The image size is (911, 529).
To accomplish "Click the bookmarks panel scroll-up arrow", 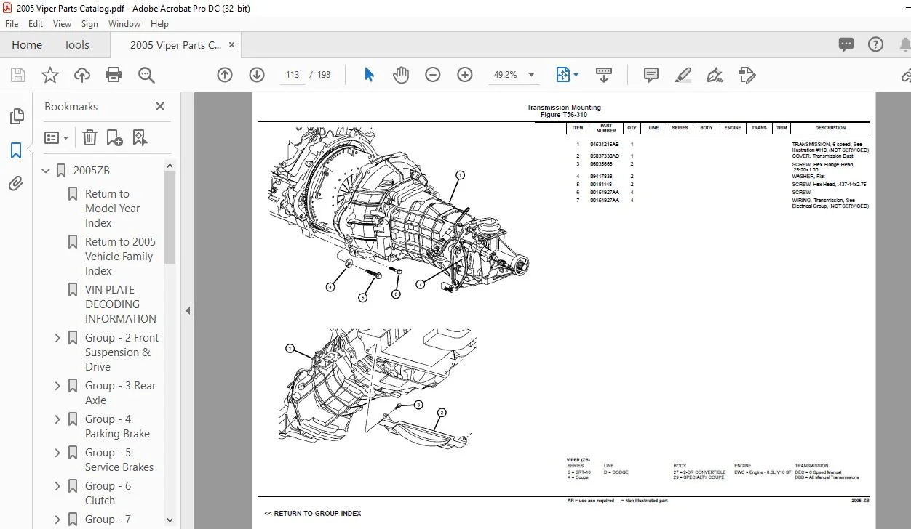I will tap(170, 166).
